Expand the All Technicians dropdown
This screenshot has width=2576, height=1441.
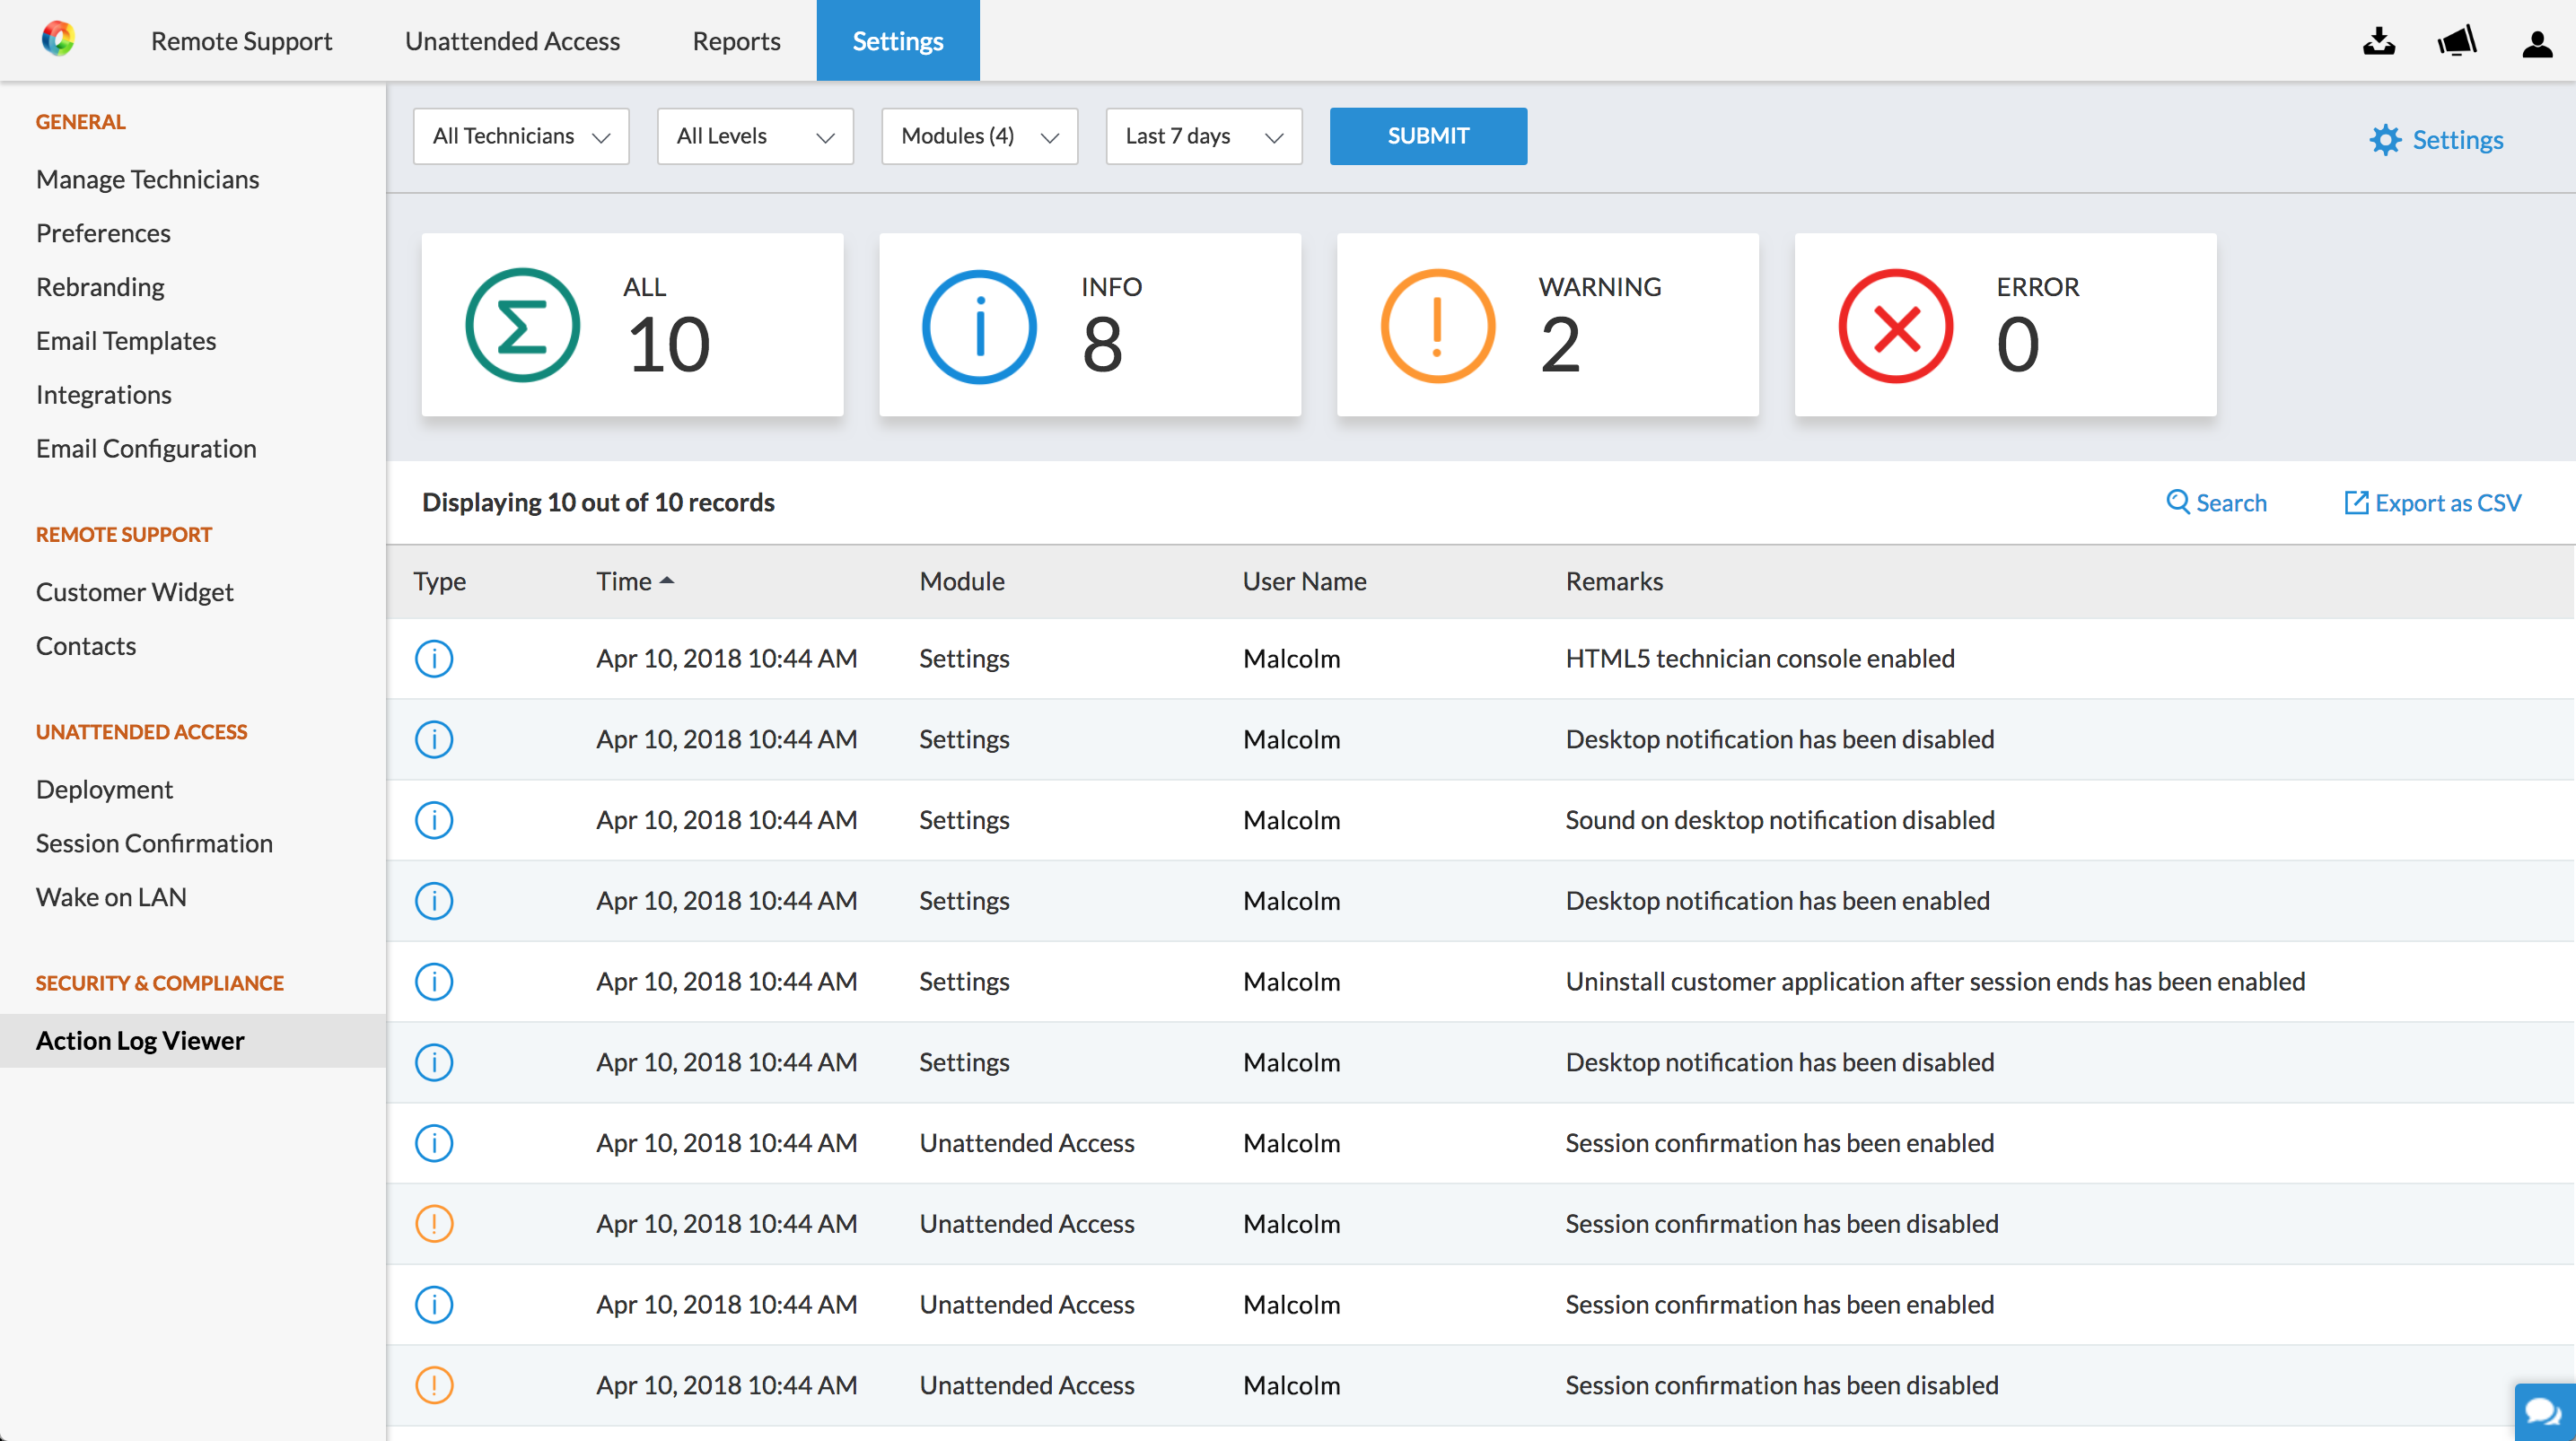point(521,136)
